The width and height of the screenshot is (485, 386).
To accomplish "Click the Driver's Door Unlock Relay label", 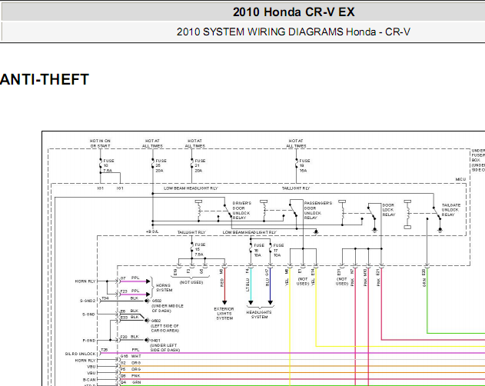I will [x=241, y=211].
